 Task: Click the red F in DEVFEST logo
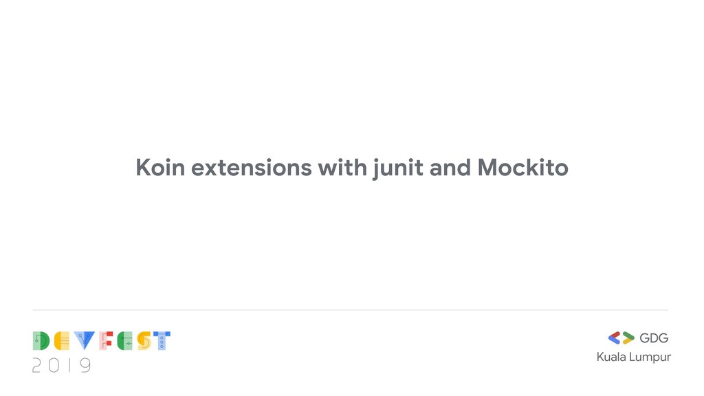pyautogui.click(x=106, y=341)
